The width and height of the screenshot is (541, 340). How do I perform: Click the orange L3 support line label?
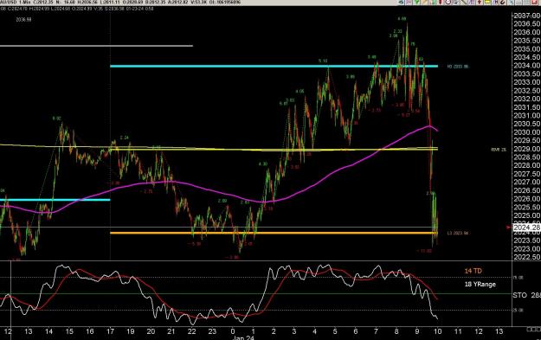[458, 233]
